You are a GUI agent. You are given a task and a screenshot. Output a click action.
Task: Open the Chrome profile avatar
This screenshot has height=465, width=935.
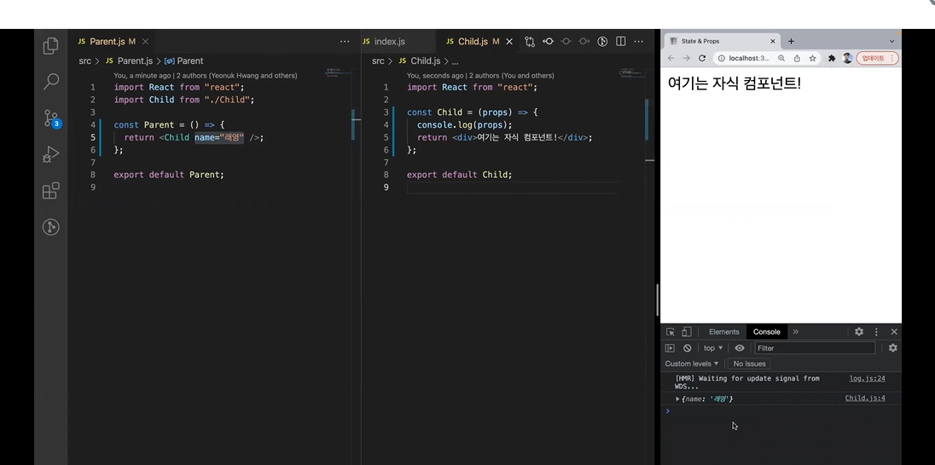click(847, 58)
